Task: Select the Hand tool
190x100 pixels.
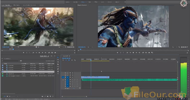Action: (x=58, y=71)
